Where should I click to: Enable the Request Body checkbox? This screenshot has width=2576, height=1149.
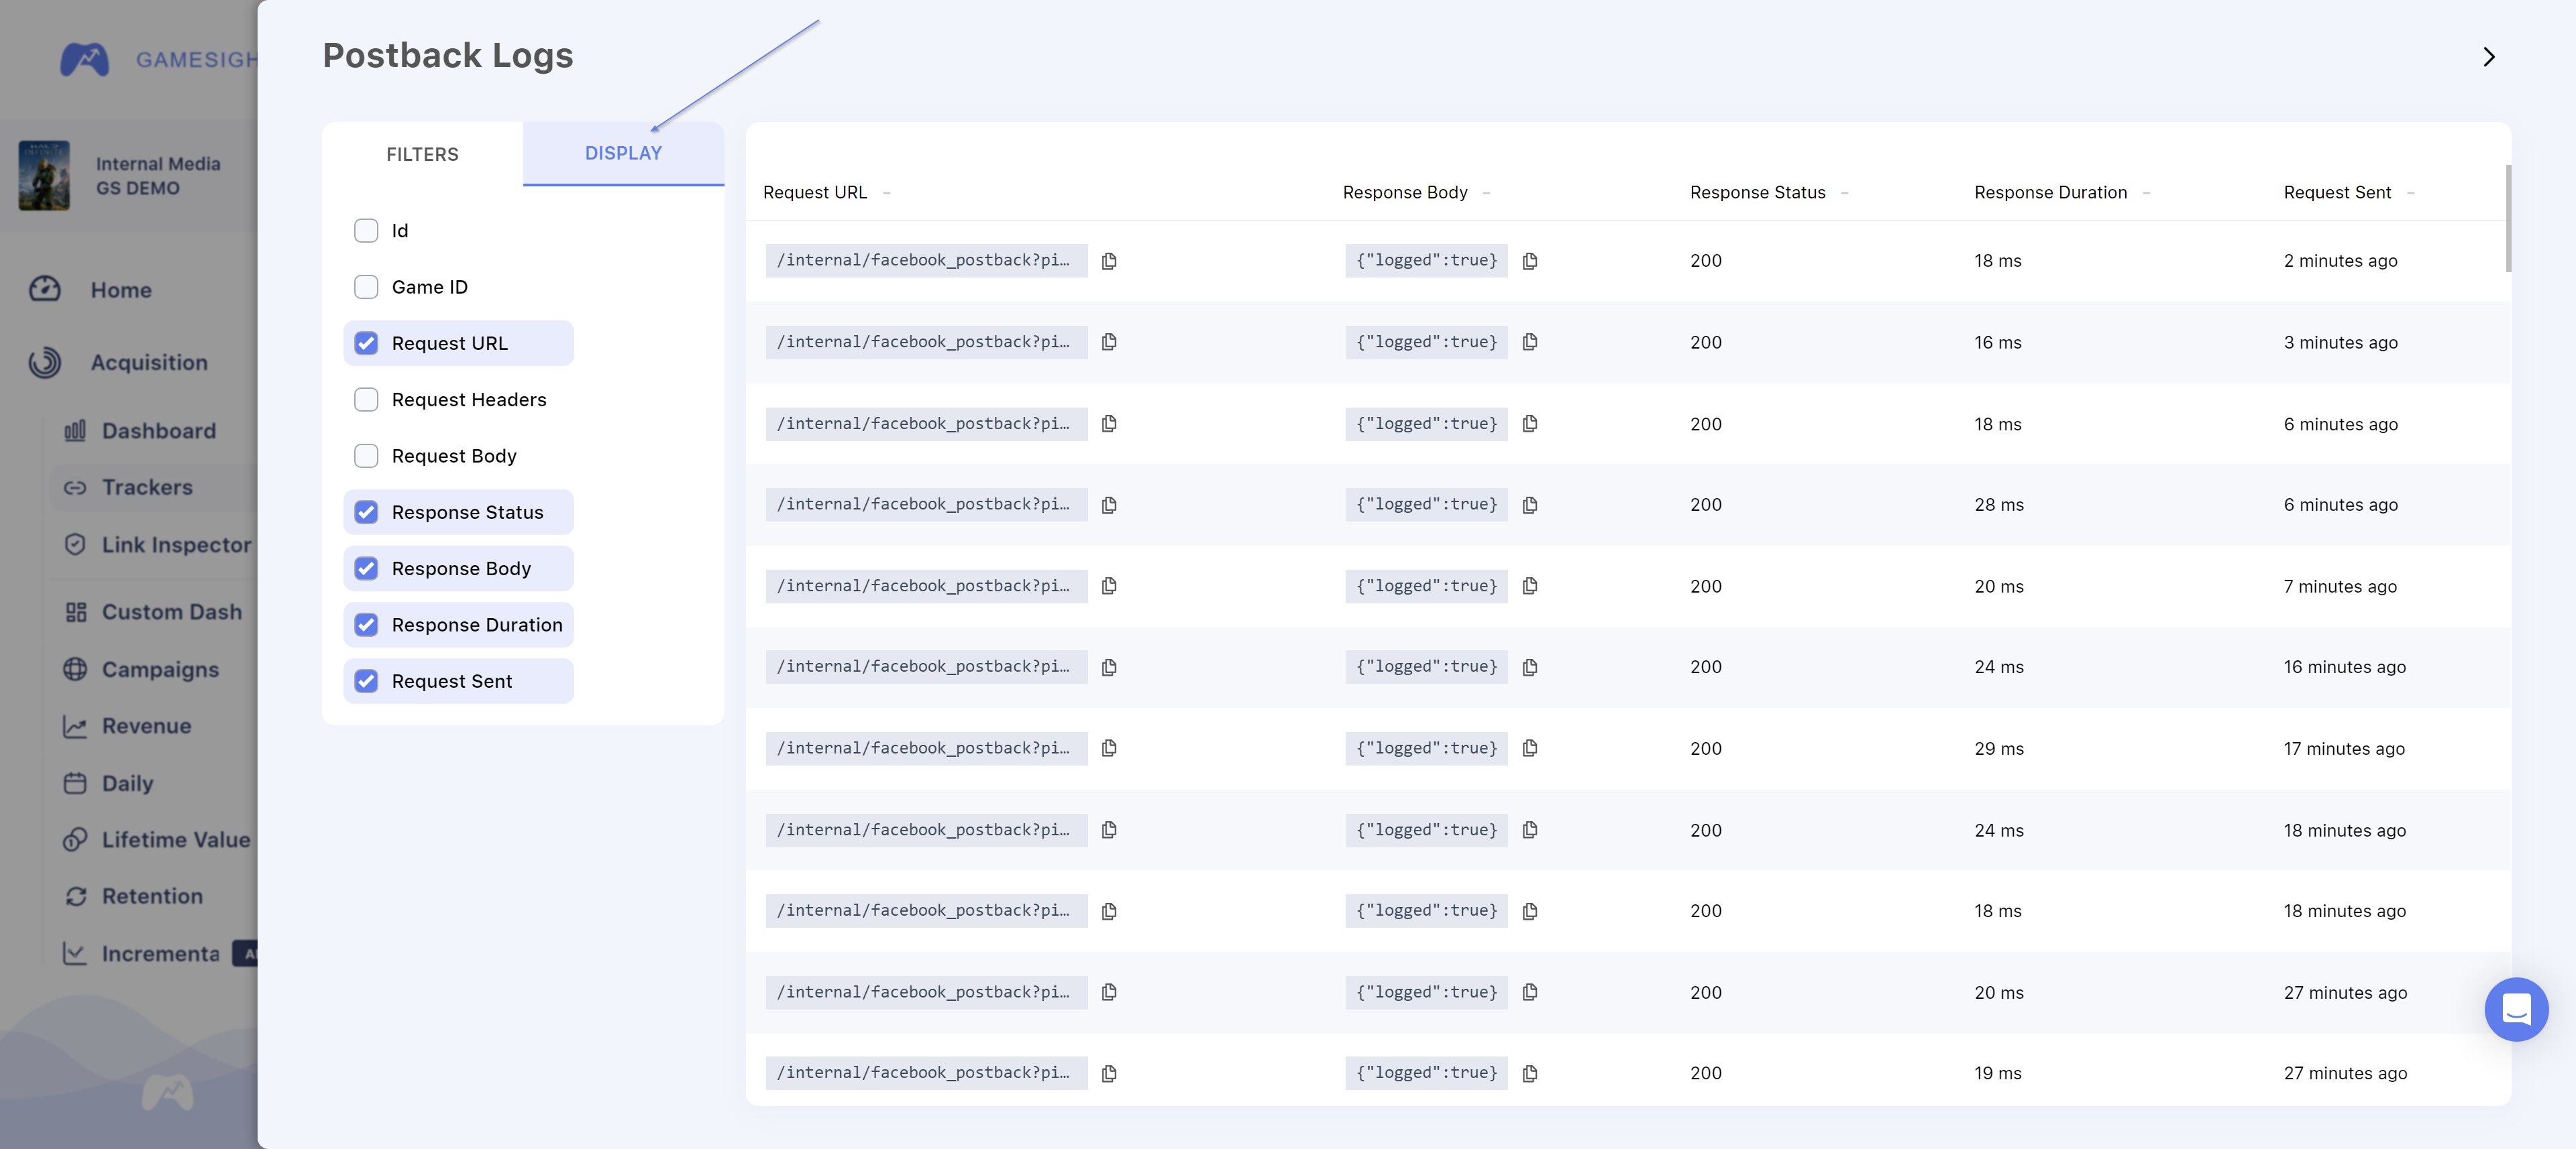pos(366,457)
